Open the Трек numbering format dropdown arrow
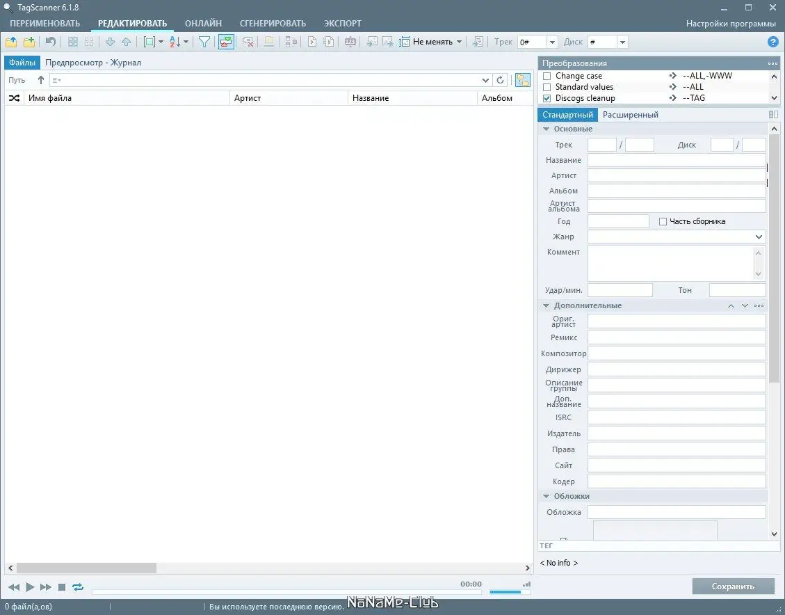 point(552,42)
